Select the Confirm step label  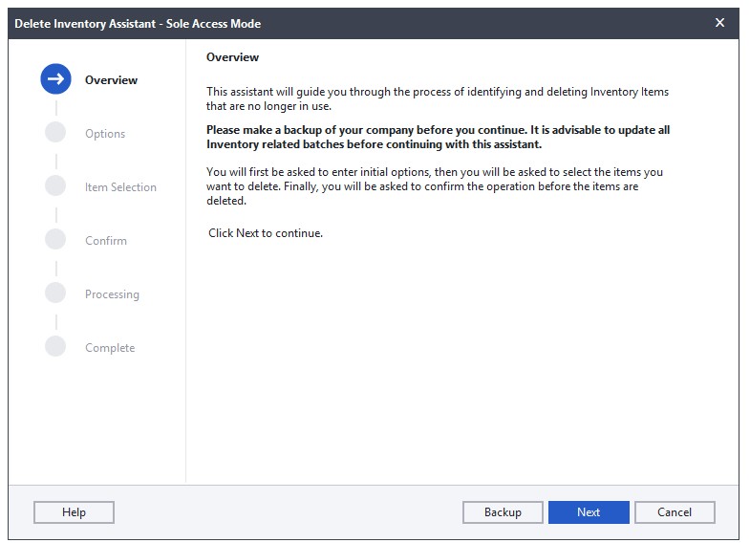coord(106,241)
